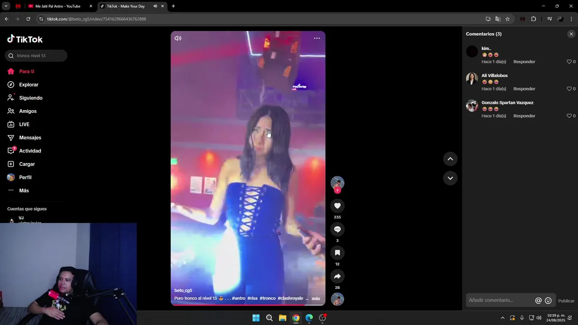Click the TikTok logo
The width and height of the screenshot is (578, 325).
[25, 39]
